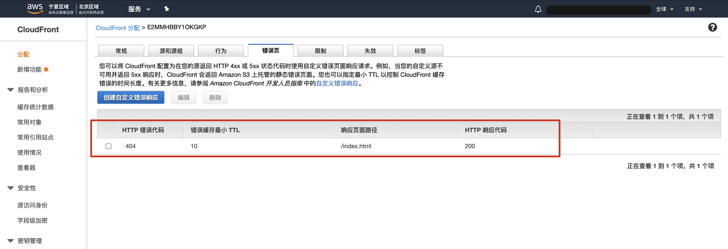Click the orange asterisk beside 新增功能
The height and width of the screenshot is (249, 728).
(x=46, y=69)
